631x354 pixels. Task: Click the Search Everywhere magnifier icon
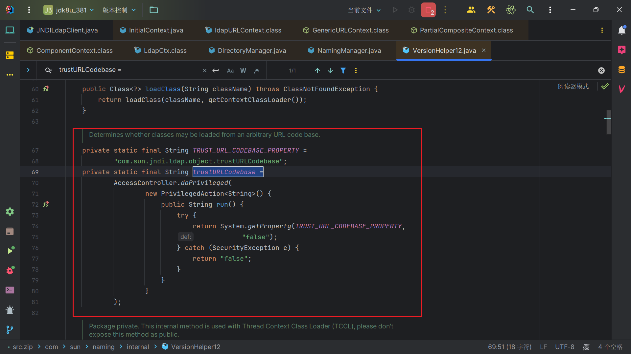coord(530,10)
